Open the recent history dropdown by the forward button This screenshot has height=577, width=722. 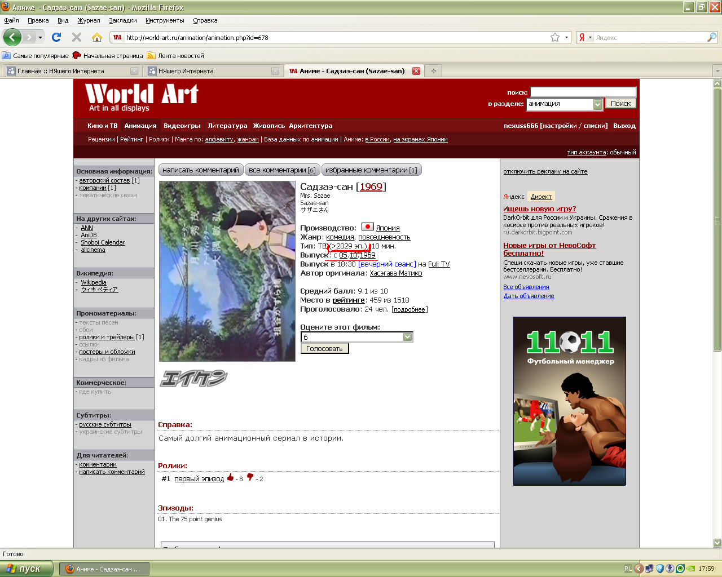pos(40,38)
